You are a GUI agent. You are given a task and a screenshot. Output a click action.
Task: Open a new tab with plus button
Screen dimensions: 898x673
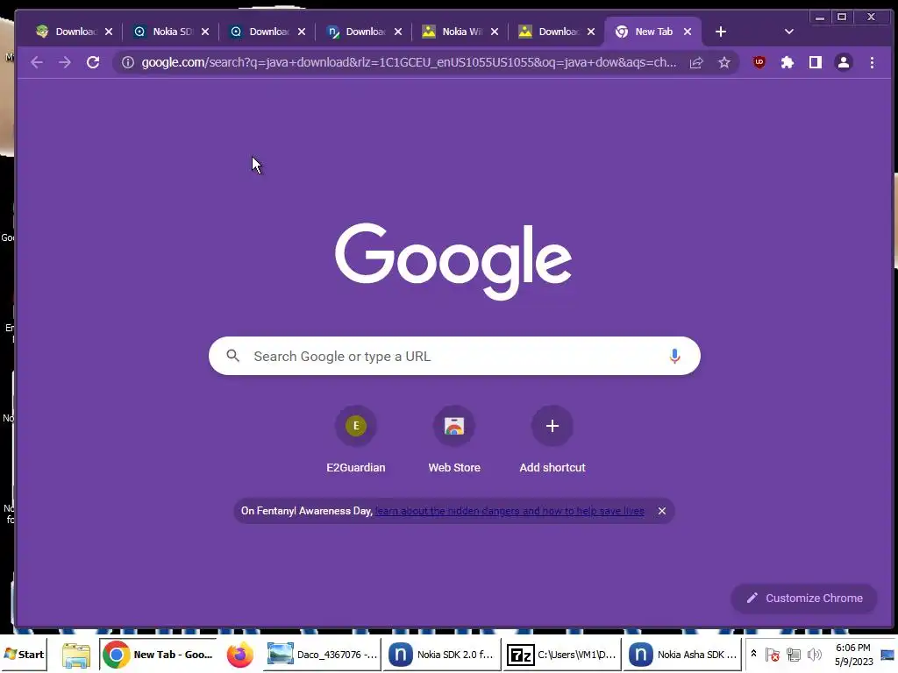(721, 32)
